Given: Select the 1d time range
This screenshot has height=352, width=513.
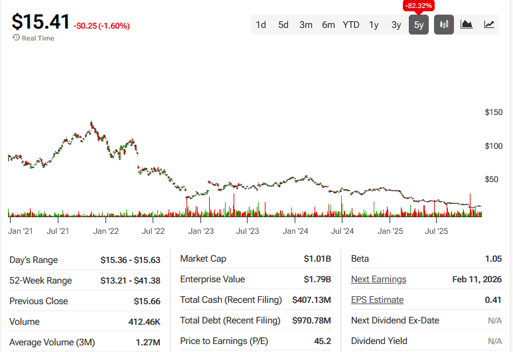Looking at the screenshot, I should click(261, 25).
